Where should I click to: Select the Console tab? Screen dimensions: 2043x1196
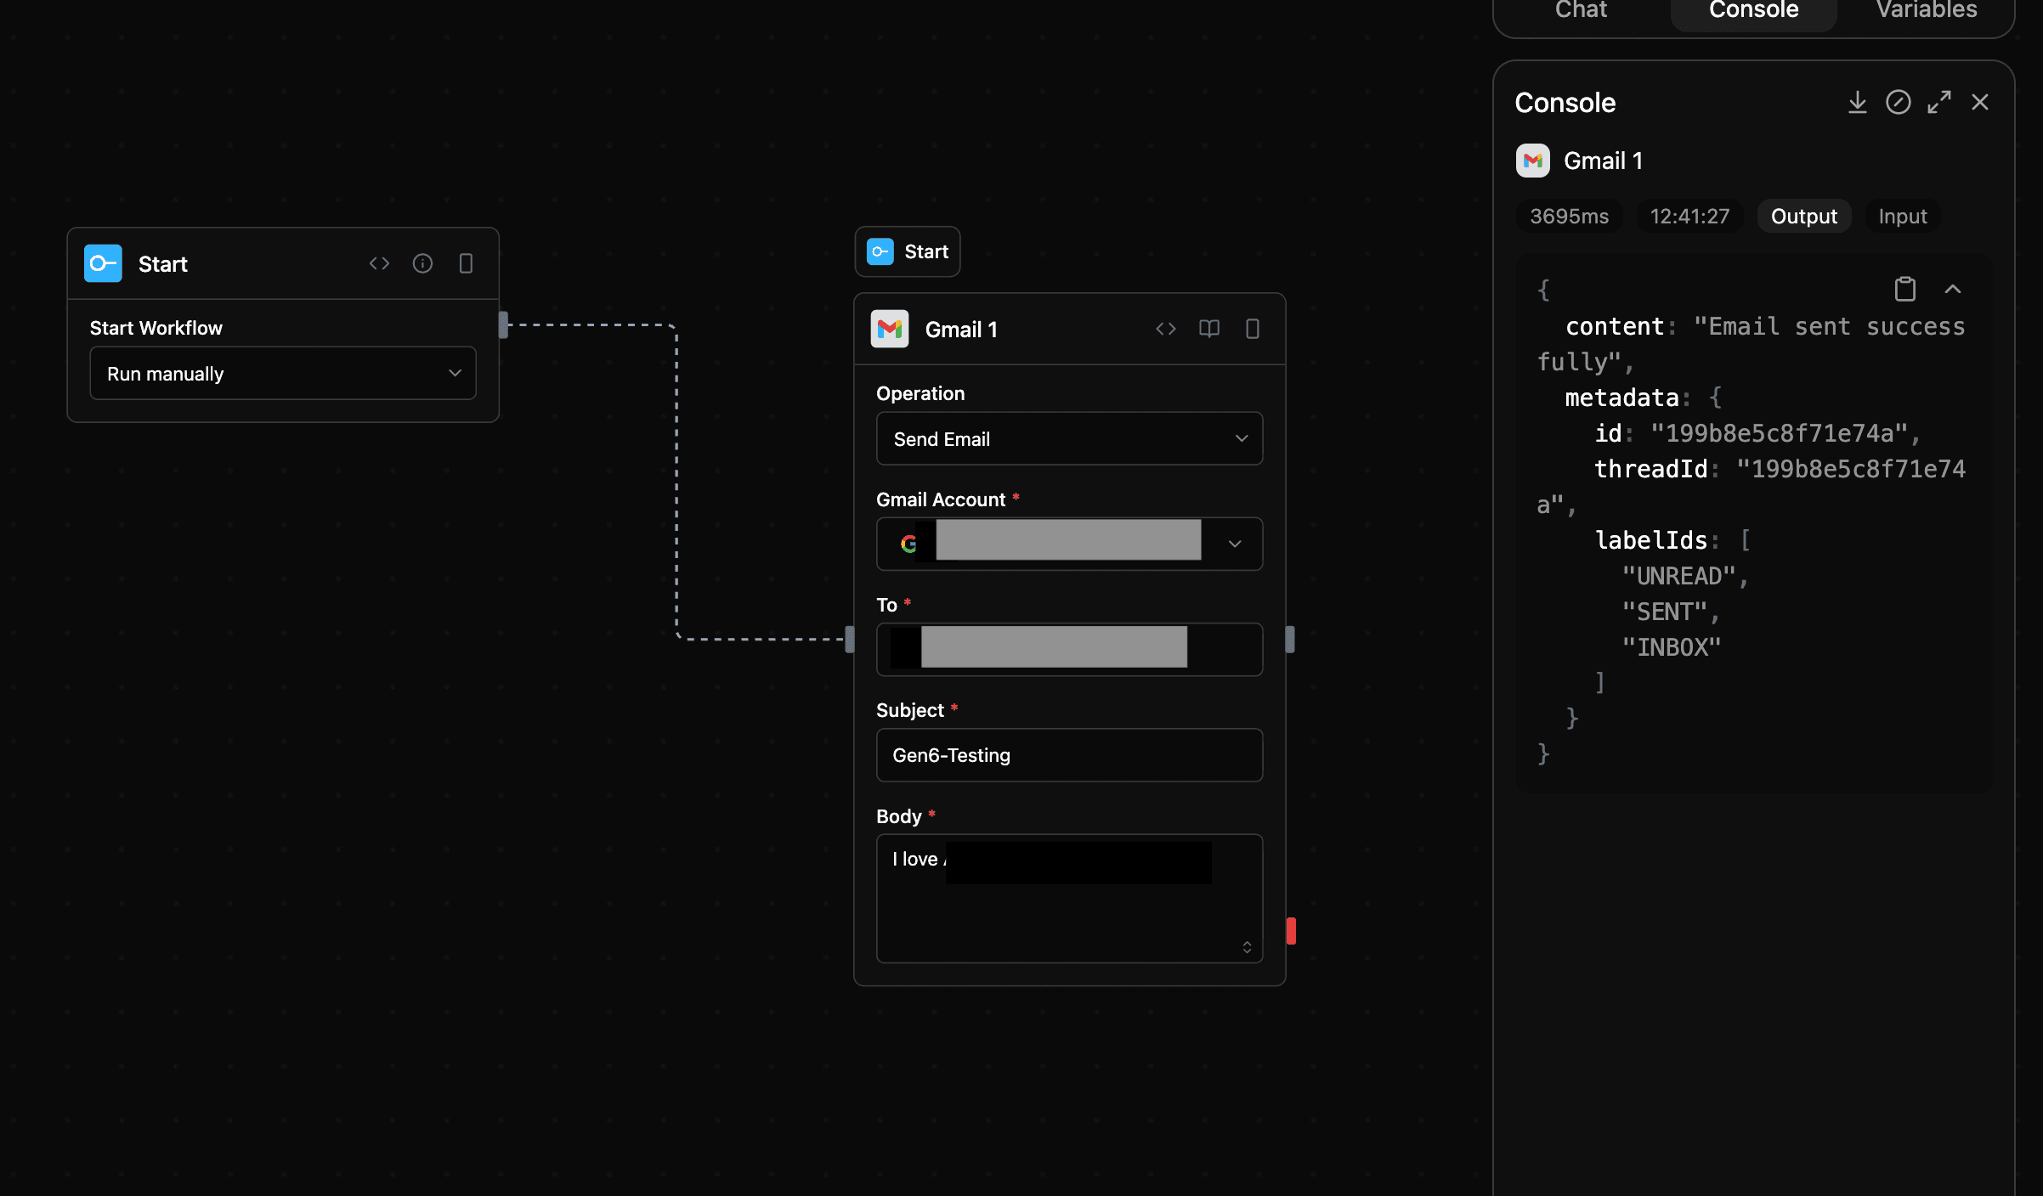pyautogui.click(x=1752, y=11)
